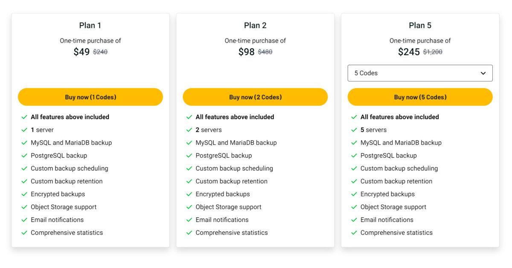Click "Buy now (1 Codes)" for Plan 1
The width and height of the screenshot is (512, 268).
coord(90,97)
